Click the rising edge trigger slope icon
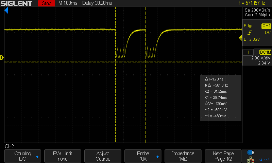This screenshot has height=163, width=272. tap(250, 32)
